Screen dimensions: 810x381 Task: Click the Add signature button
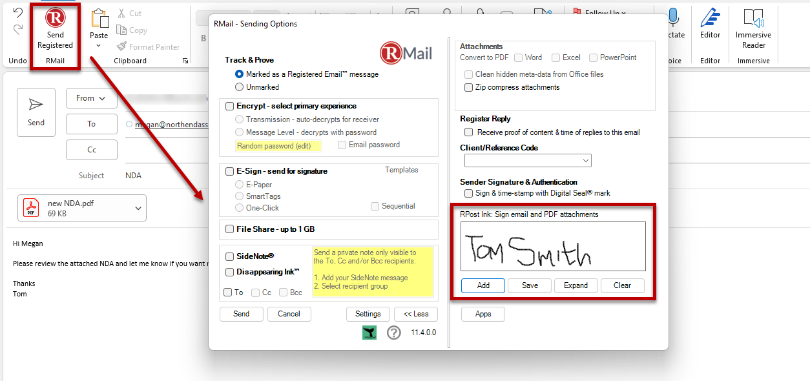coord(483,285)
